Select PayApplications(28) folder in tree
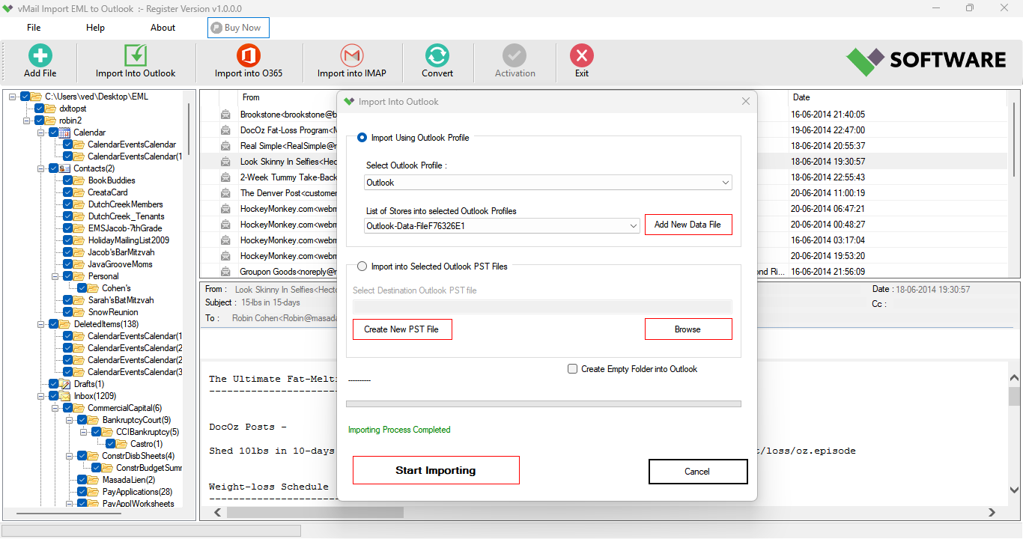The width and height of the screenshot is (1023, 539). 137,492
